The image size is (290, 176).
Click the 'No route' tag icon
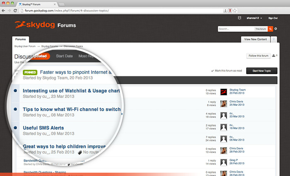pos(80,152)
